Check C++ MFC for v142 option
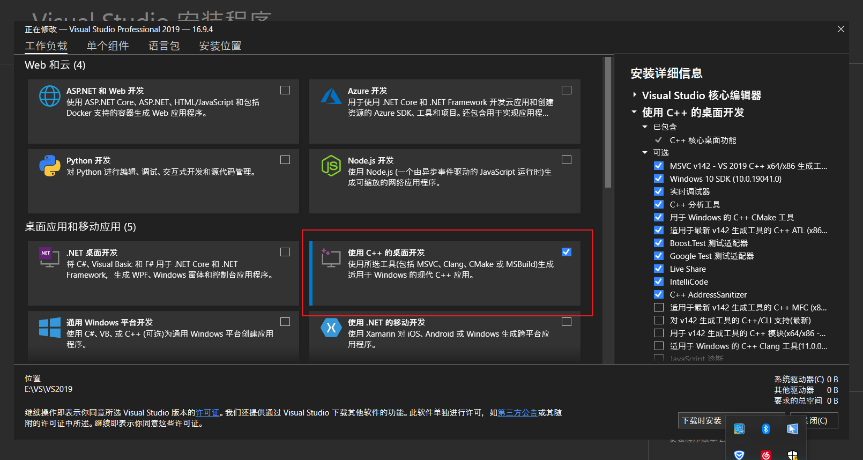 click(x=659, y=307)
